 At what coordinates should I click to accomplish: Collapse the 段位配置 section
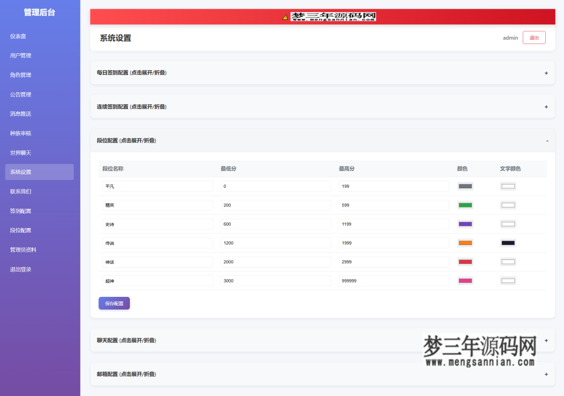(323, 140)
